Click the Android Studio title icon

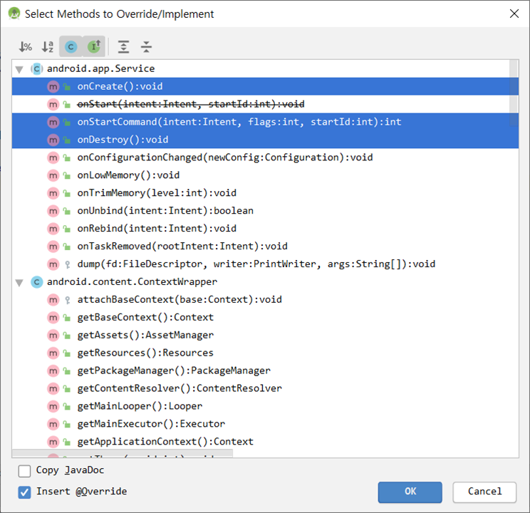tap(14, 14)
